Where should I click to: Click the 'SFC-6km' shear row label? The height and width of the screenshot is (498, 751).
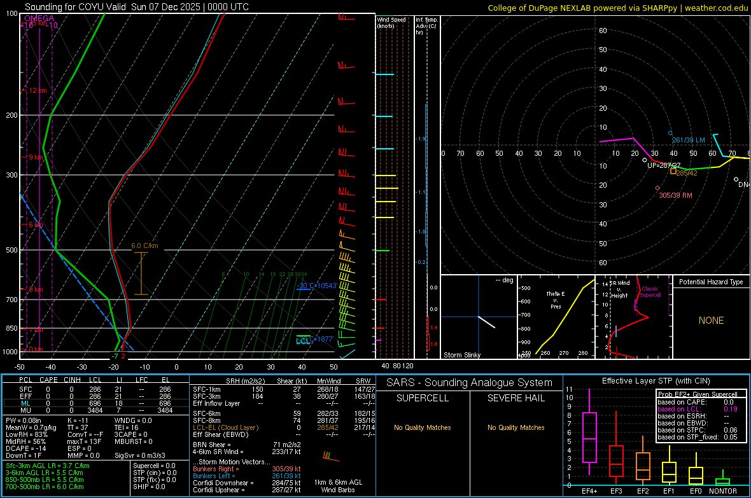pyautogui.click(x=206, y=413)
